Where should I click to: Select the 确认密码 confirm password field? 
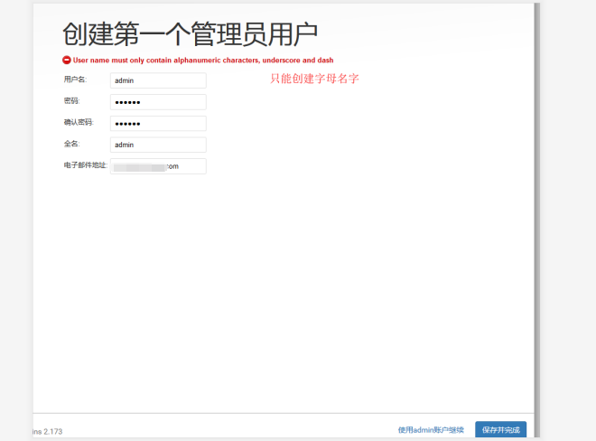click(158, 124)
